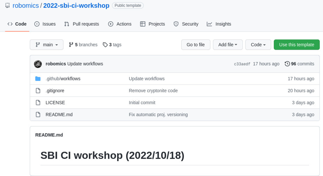This screenshot has width=323, height=176.
Task: Click '17 hours ago' next to commit hash
Action: pyautogui.click(x=266, y=64)
